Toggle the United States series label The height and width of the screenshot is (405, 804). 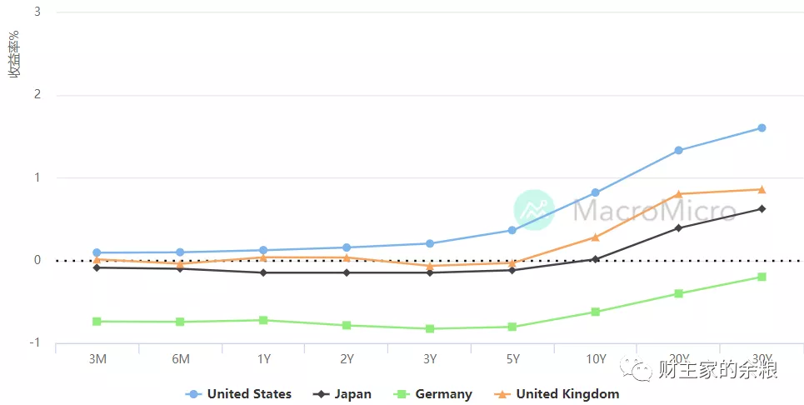(249, 394)
